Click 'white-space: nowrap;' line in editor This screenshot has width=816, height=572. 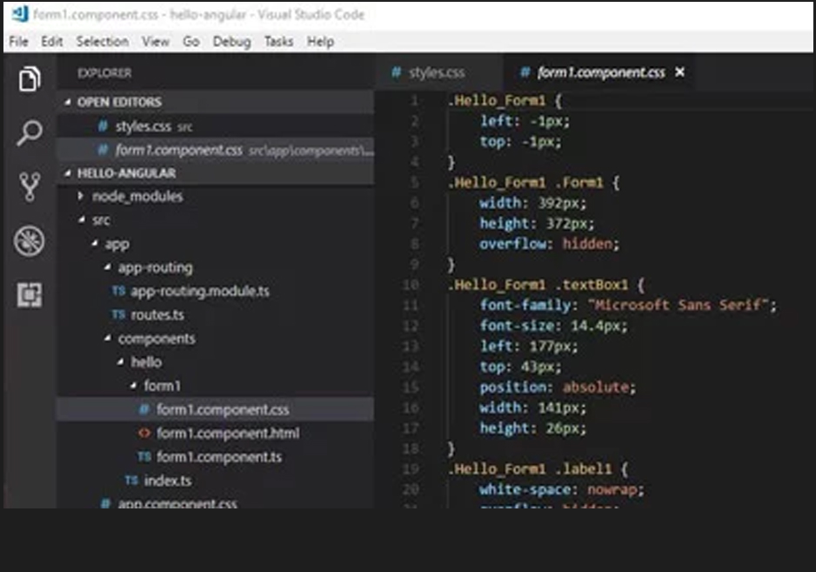(x=561, y=489)
